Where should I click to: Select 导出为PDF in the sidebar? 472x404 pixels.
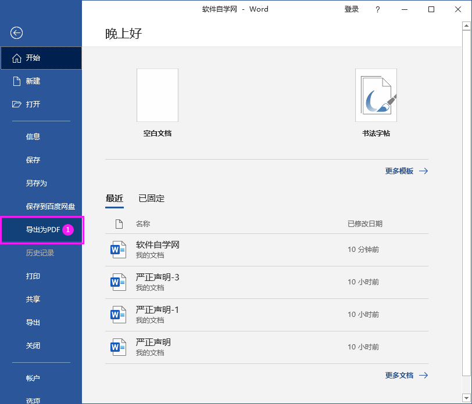pyautogui.click(x=41, y=229)
